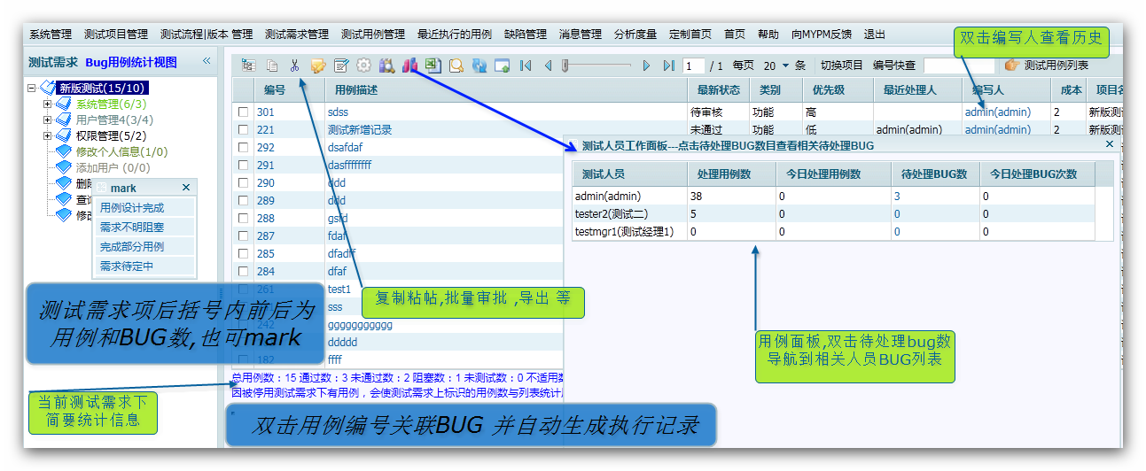Click the magnifier preview icon
The image size is (1146, 471).
(456, 66)
